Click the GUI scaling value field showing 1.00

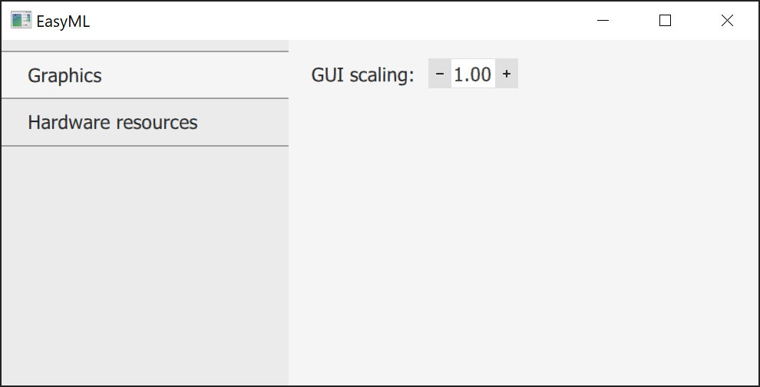coord(473,74)
